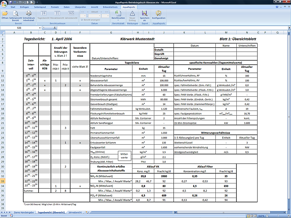Open Excel Help question mark icon
This screenshot has height=218, width=291.
[277, 7]
